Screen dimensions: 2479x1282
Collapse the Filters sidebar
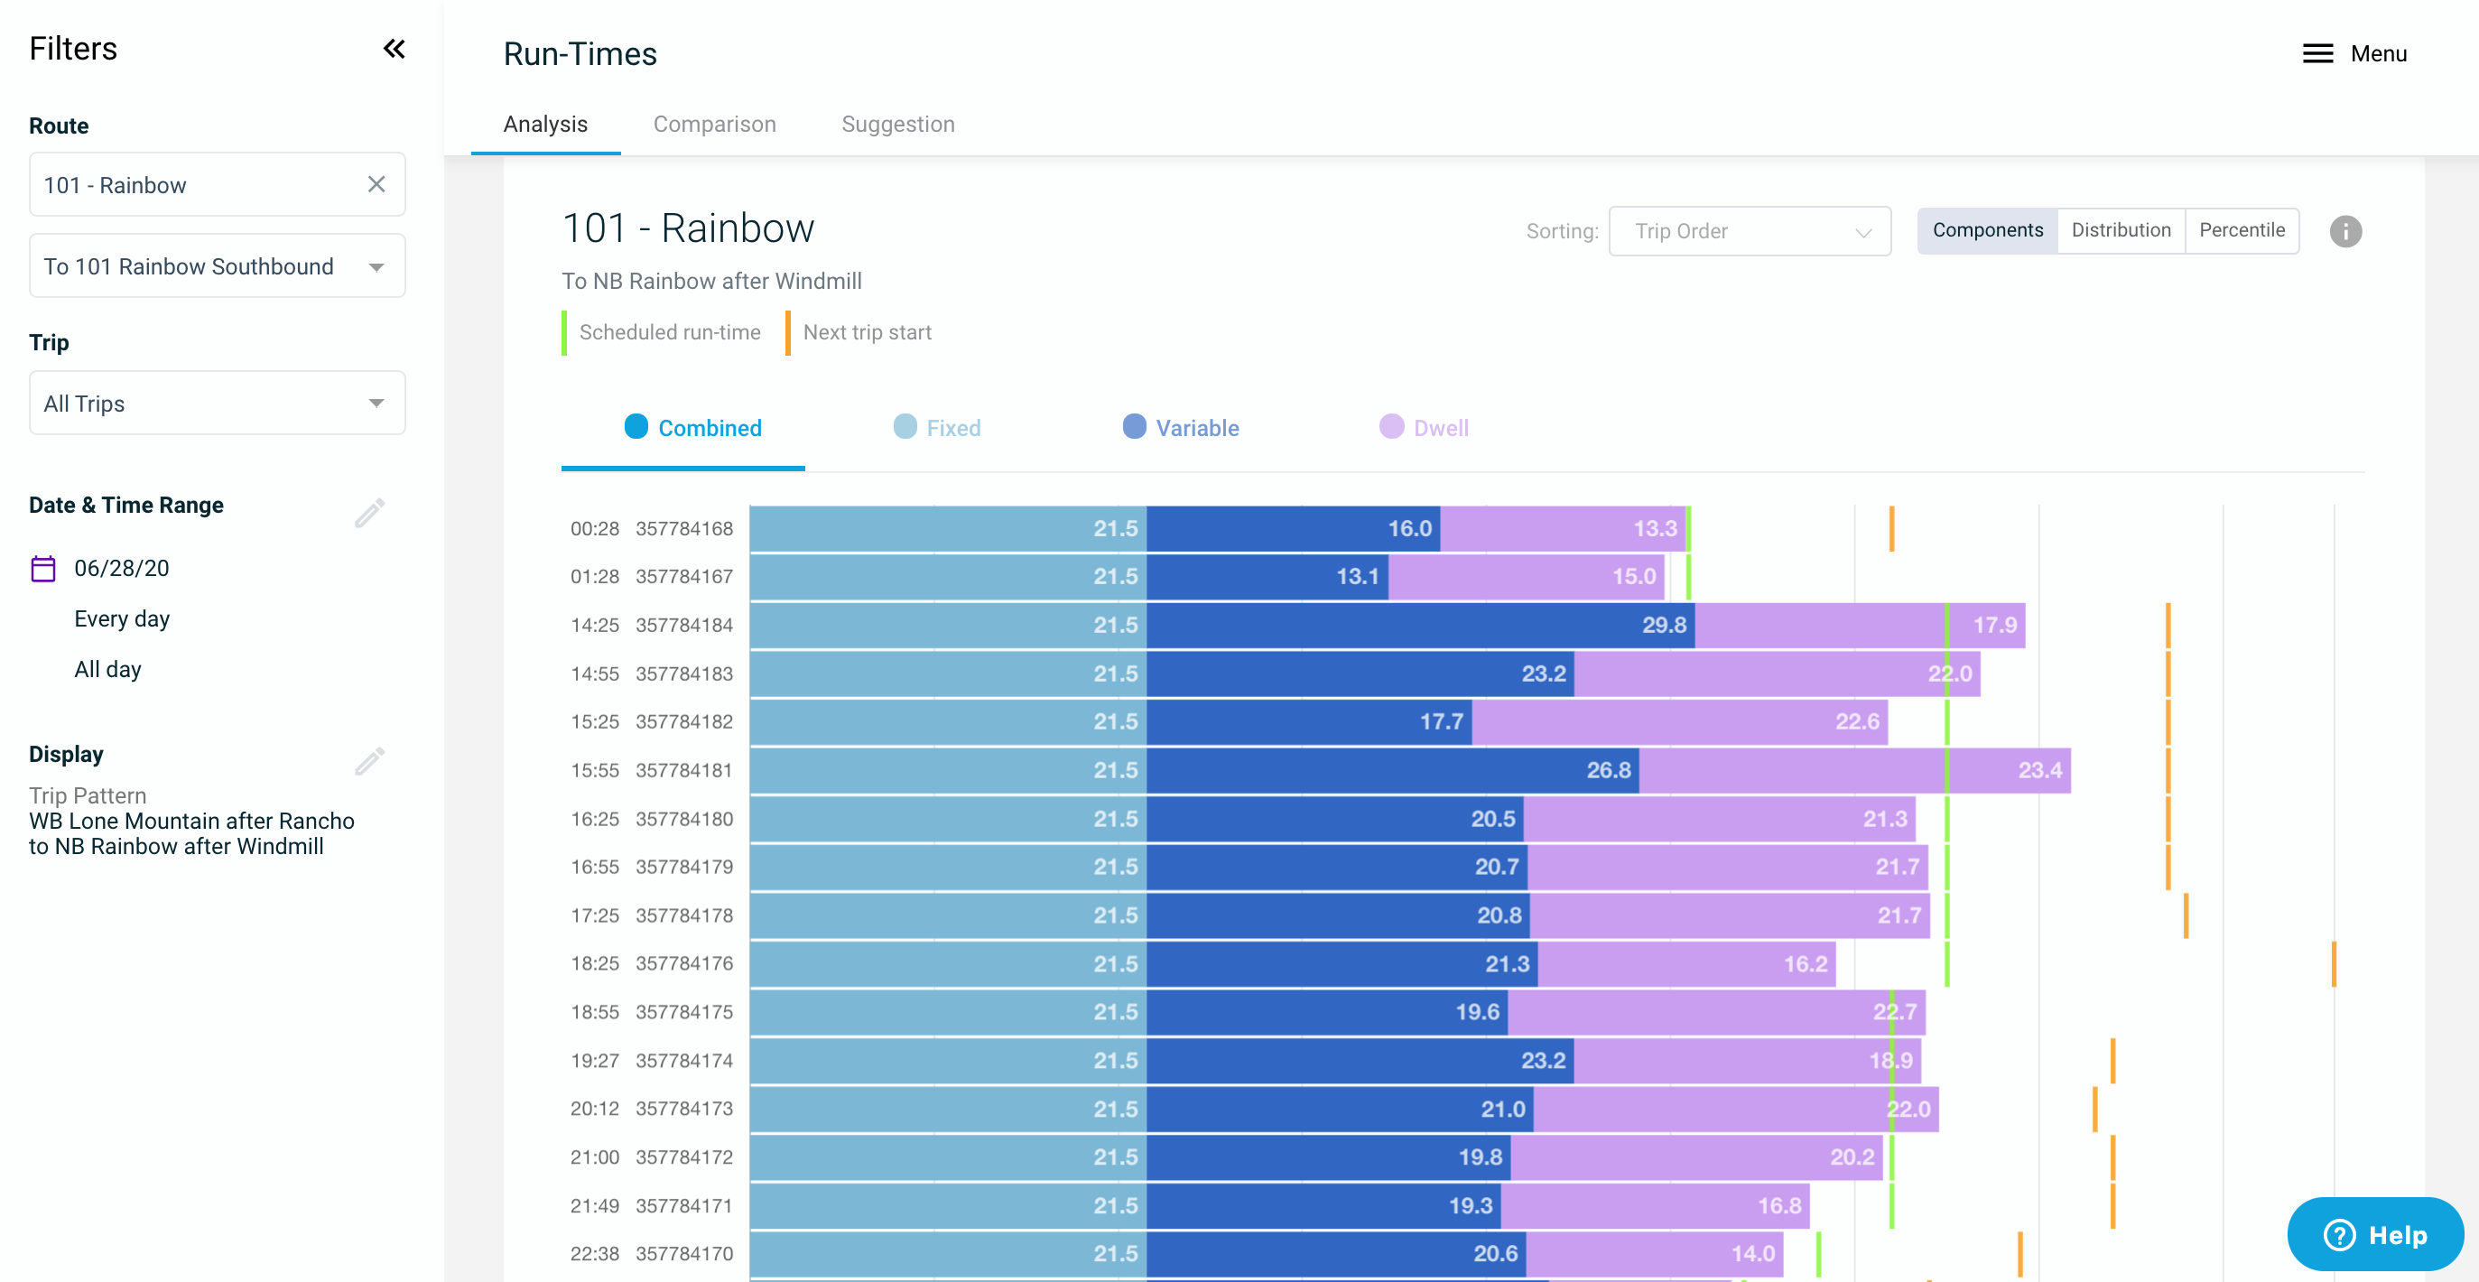(394, 48)
